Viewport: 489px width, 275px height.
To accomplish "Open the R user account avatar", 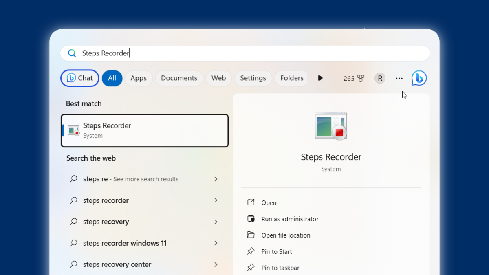I will click(380, 78).
